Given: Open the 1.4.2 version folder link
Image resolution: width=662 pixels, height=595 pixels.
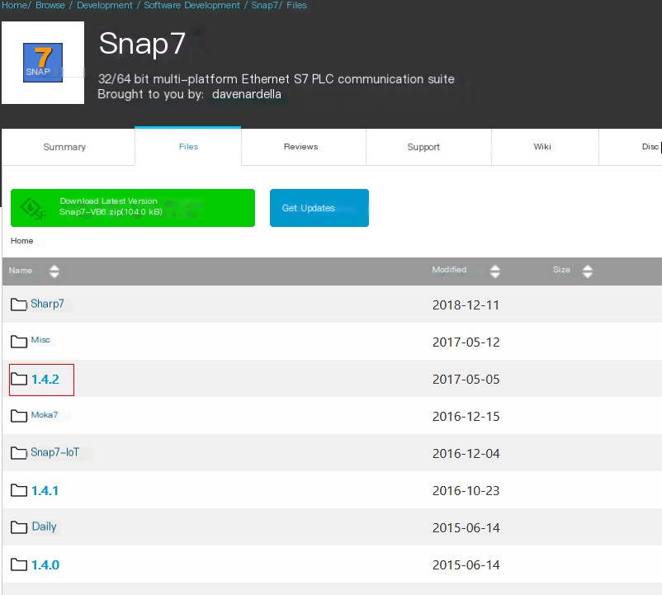Looking at the screenshot, I should click(45, 379).
